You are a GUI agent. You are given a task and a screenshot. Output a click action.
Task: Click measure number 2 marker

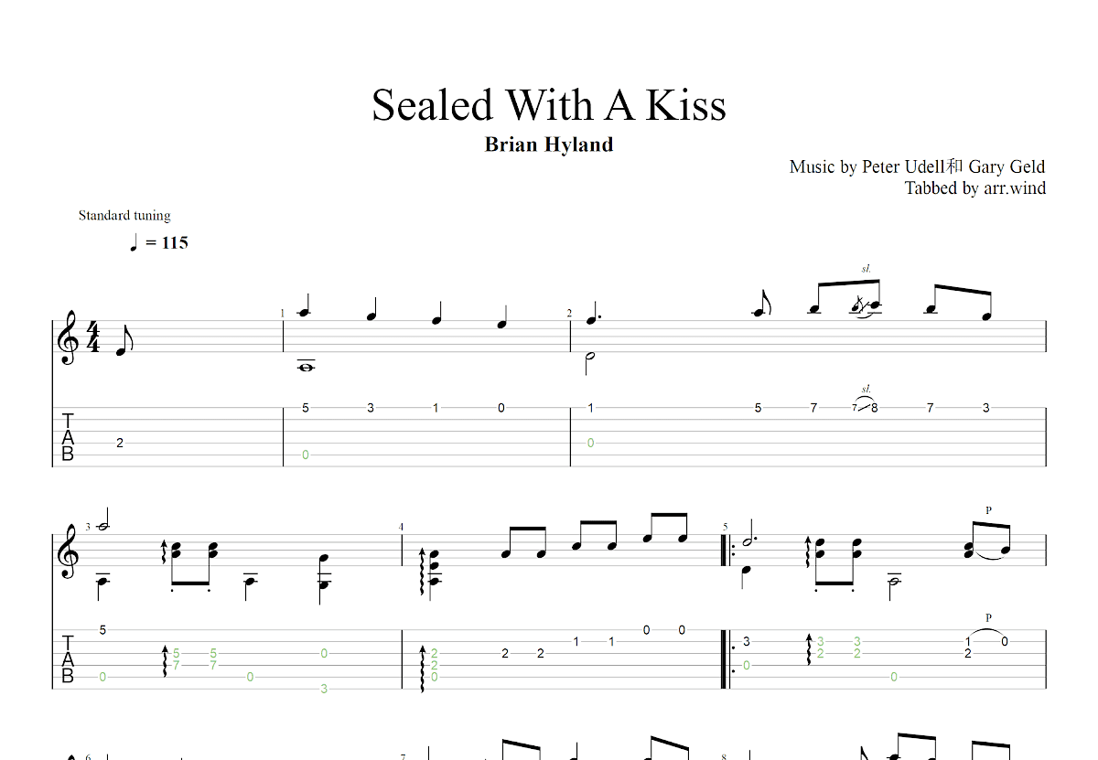(569, 314)
